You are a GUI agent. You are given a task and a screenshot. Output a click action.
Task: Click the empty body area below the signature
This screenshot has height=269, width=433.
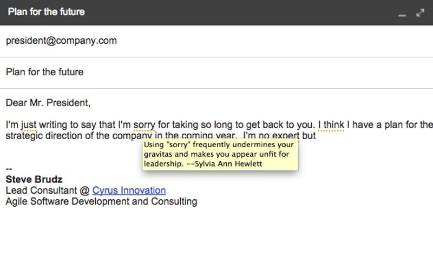click(216, 238)
